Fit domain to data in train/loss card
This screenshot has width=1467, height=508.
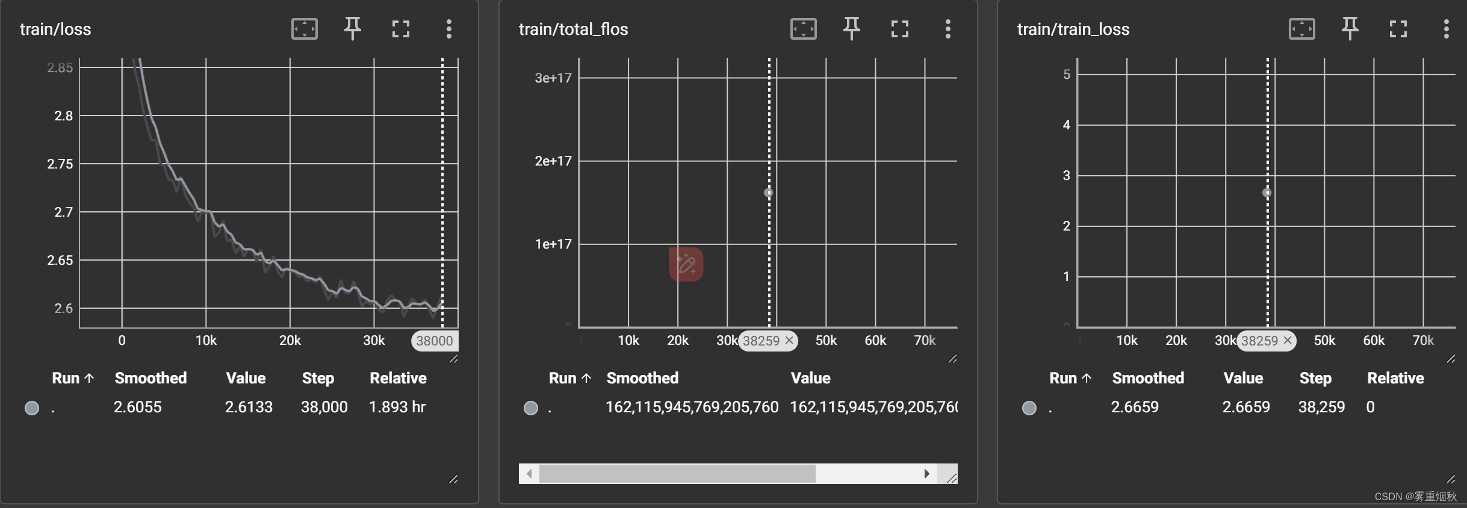pyautogui.click(x=305, y=29)
